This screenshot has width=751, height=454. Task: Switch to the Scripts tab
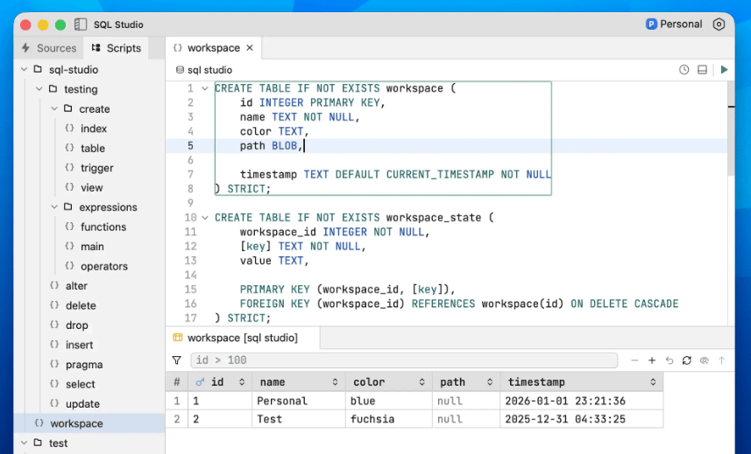tap(117, 48)
